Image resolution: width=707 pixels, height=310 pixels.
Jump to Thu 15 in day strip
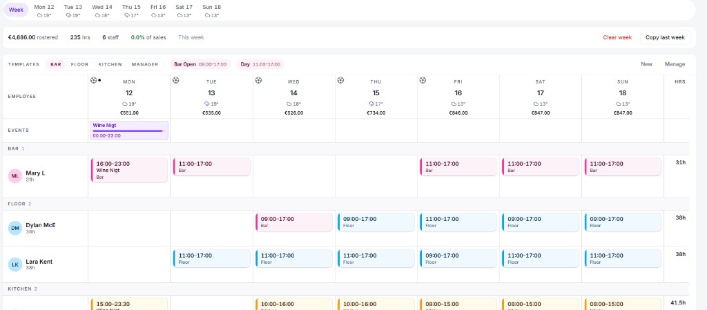pos(131,11)
